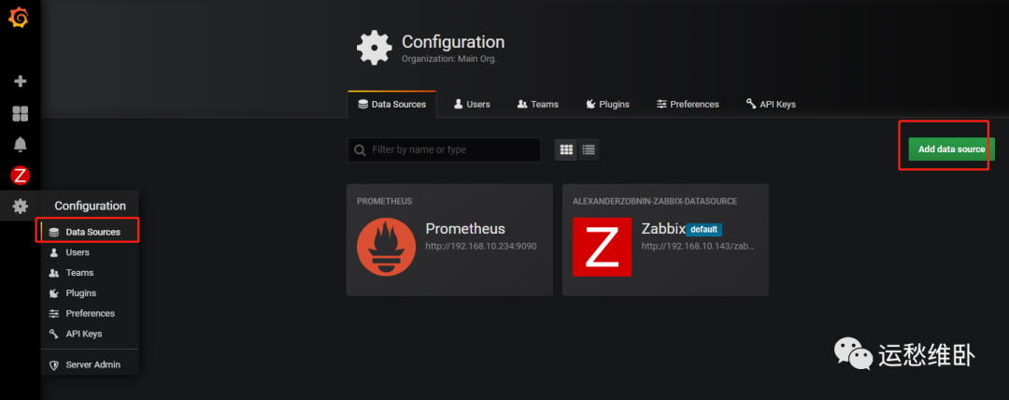Click the Configuration gear icon in sidebar
The image size is (1009, 400).
tap(20, 206)
